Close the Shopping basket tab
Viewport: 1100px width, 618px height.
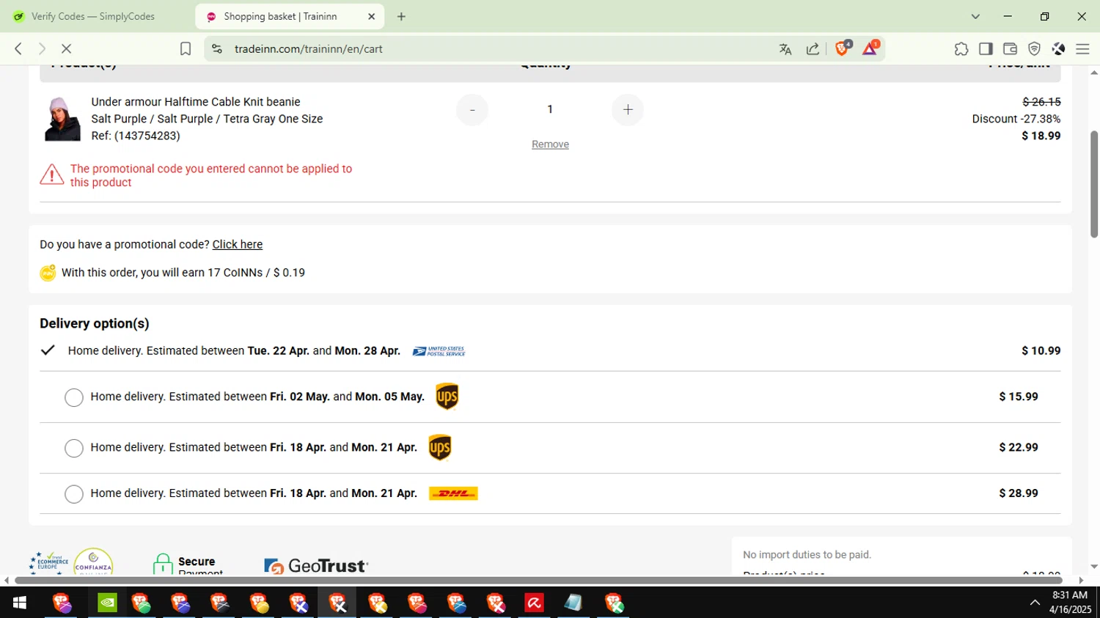(371, 16)
